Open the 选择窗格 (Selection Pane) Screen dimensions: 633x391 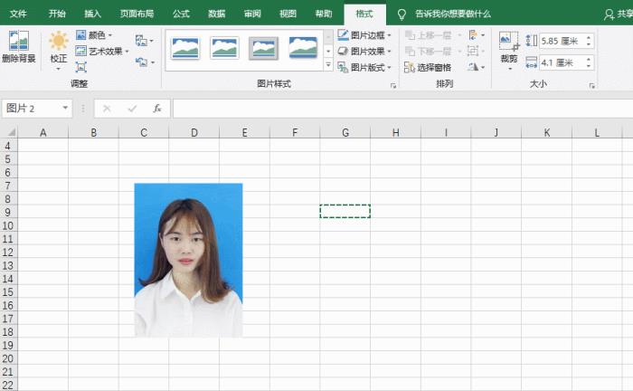pos(429,67)
